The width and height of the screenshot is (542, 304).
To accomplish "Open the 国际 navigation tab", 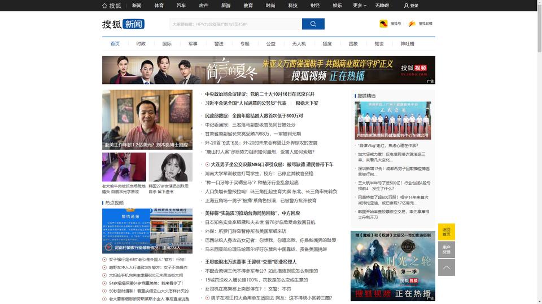I will click(167, 44).
